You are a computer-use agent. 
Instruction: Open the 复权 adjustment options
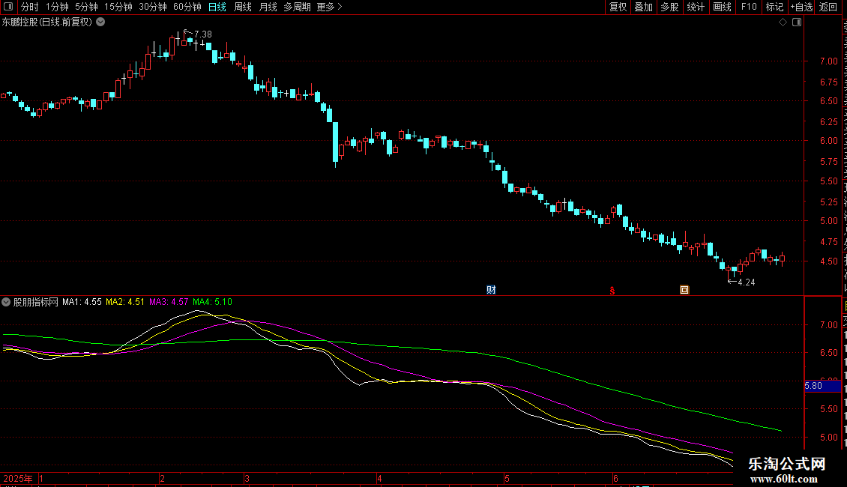coord(618,7)
